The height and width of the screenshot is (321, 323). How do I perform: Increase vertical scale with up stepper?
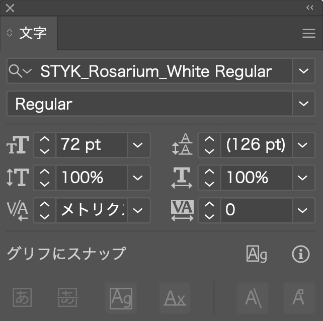[44, 172]
